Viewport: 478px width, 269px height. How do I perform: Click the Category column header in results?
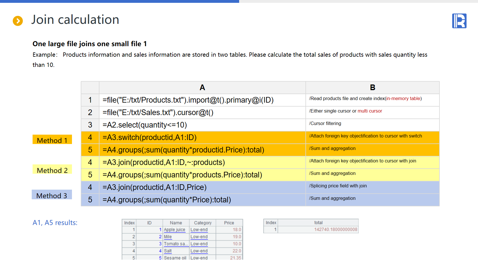pyautogui.click(x=203, y=223)
